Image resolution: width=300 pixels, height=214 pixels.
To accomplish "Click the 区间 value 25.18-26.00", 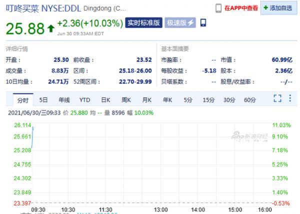I will pos(135,71).
